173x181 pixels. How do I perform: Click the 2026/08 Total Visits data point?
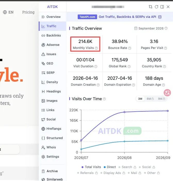point(124,112)
